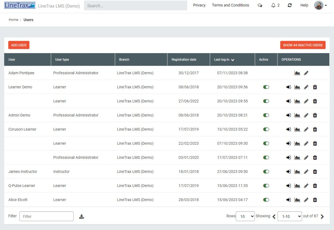Image resolution: width=334 pixels, height=230 pixels.
Task: View reports chart for Adam Pontipee
Action: click(x=297, y=73)
